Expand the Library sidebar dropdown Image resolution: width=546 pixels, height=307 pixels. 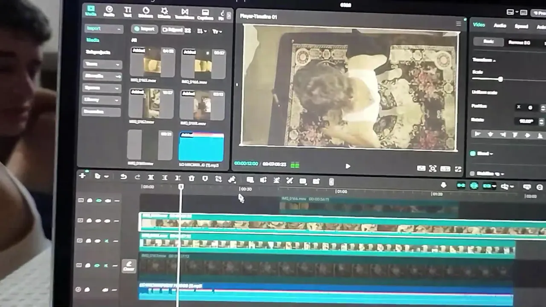coord(102,100)
